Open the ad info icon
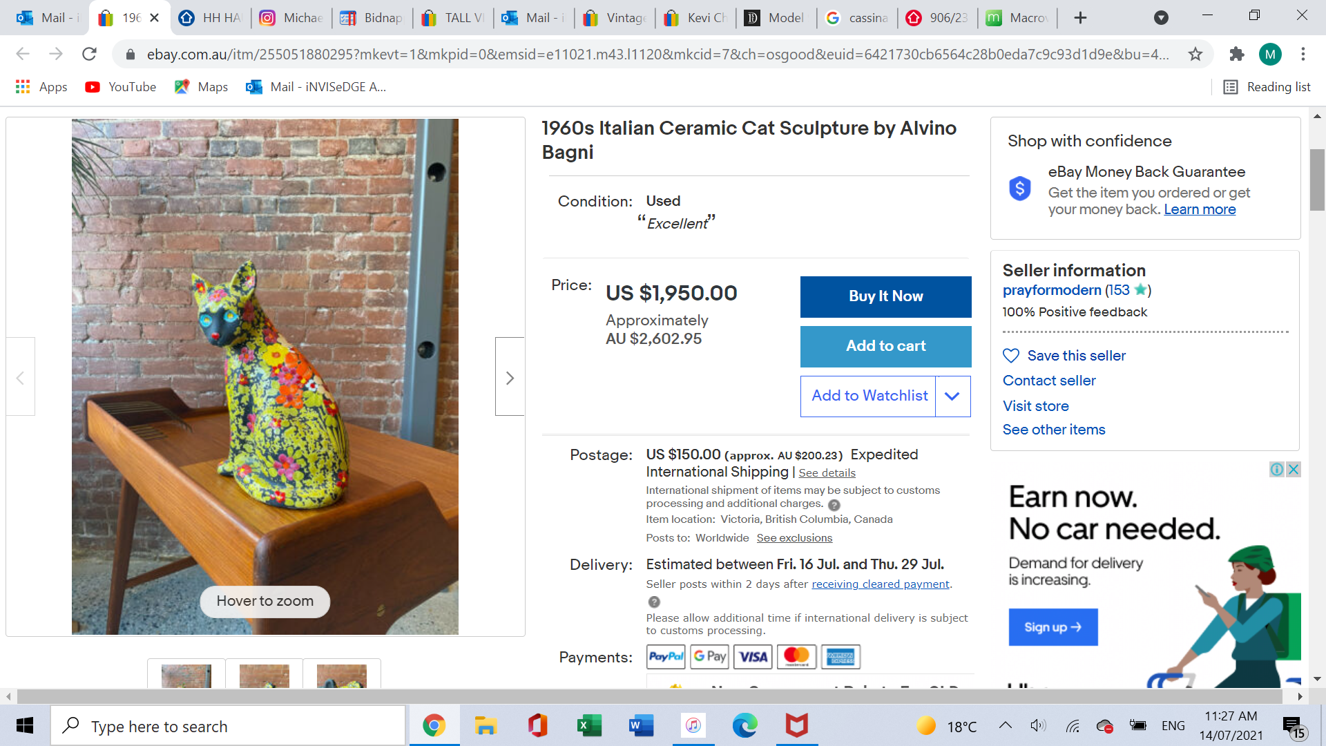 [1276, 470]
